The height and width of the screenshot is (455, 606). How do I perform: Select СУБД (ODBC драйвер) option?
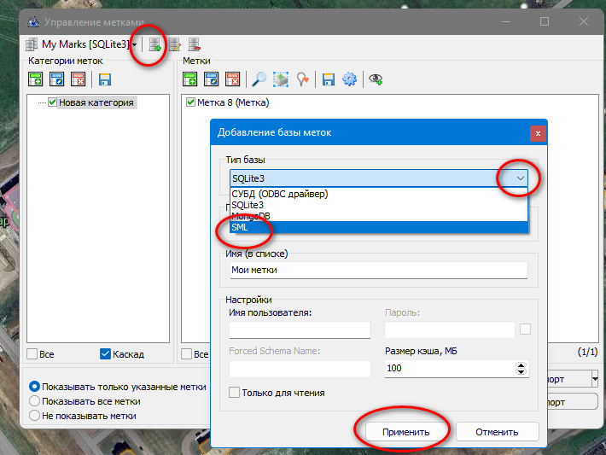click(280, 194)
